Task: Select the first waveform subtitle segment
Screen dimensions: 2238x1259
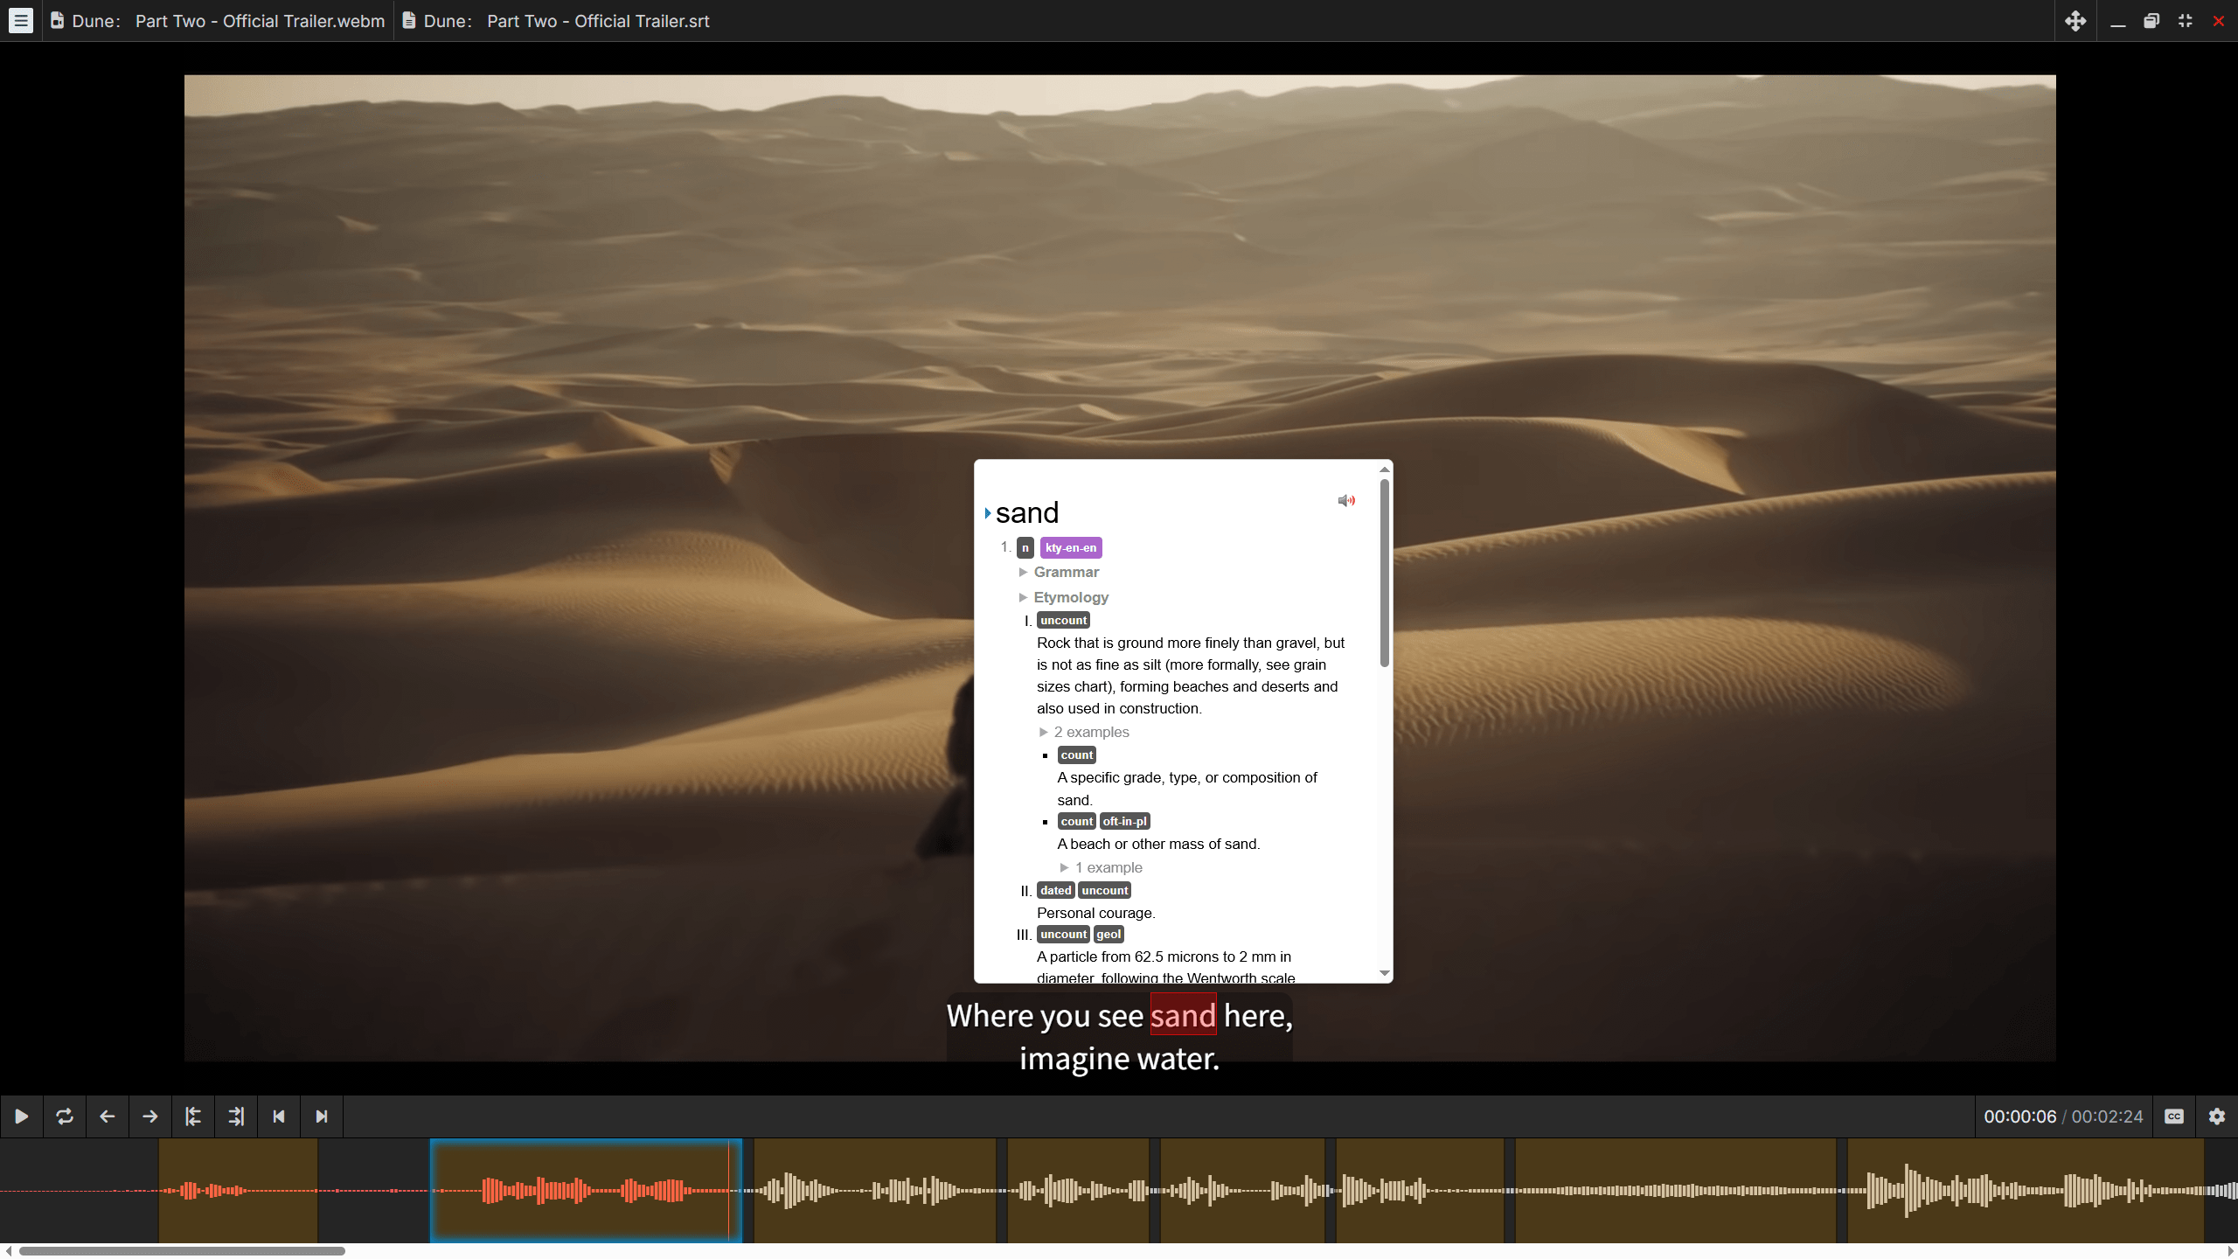Action: [238, 1190]
